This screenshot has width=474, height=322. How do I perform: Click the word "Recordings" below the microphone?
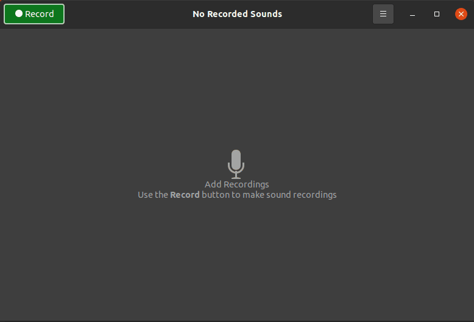pos(246,184)
